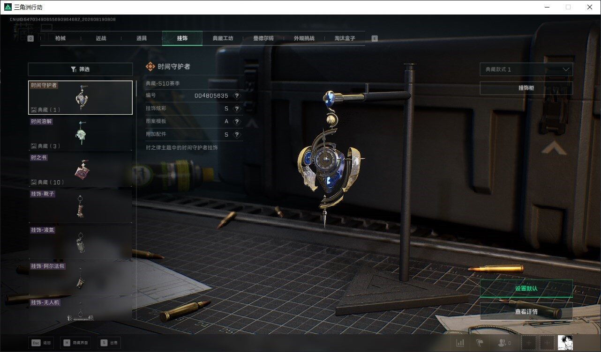Select the 挂饰-阿尔法包 charm item
This screenshot has height=352, width=601.
[80, 278]
